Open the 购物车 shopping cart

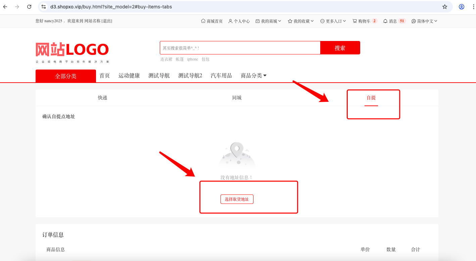[x=365, y=21]
